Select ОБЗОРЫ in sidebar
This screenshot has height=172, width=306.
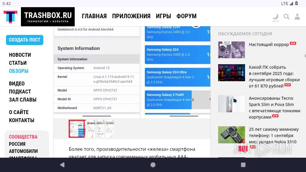(19, 71)
